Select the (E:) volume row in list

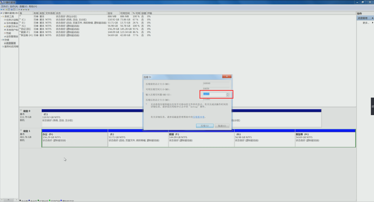(x=85, y=23)
